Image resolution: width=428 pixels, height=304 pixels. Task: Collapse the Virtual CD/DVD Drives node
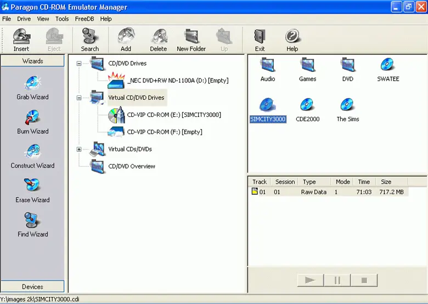point(79,98)
